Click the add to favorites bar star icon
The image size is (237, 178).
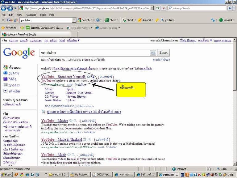(22, 28)
